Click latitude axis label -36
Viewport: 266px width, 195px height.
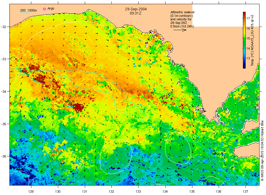pos(4,156)
